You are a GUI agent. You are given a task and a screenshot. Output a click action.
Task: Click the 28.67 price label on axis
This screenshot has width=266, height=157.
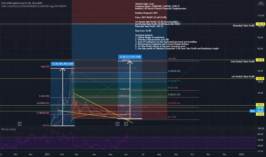tap(260, 105)
